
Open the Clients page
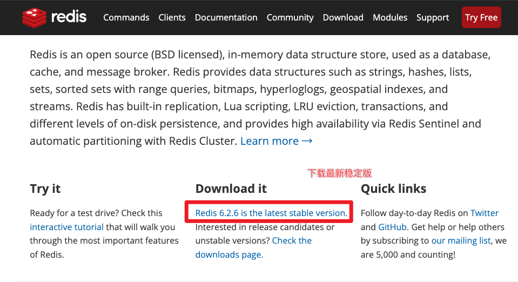pyautogui.click(x=172, y=17)
